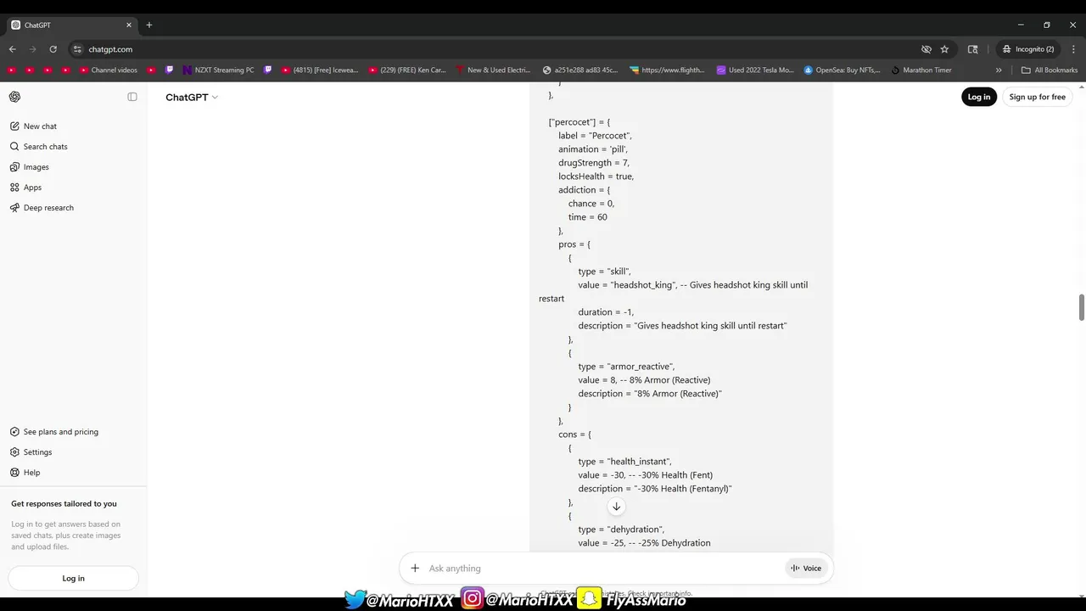Open the Images section
The image size is (1086, 611).
tap(36, 167)
